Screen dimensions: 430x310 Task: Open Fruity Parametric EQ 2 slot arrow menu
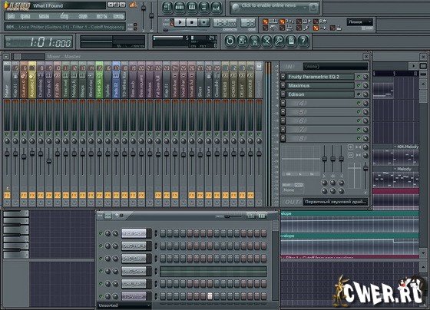283,77
